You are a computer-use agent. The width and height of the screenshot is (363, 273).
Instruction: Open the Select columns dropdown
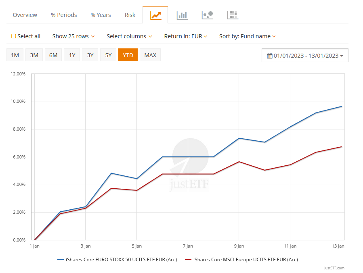tap(129, 36)
